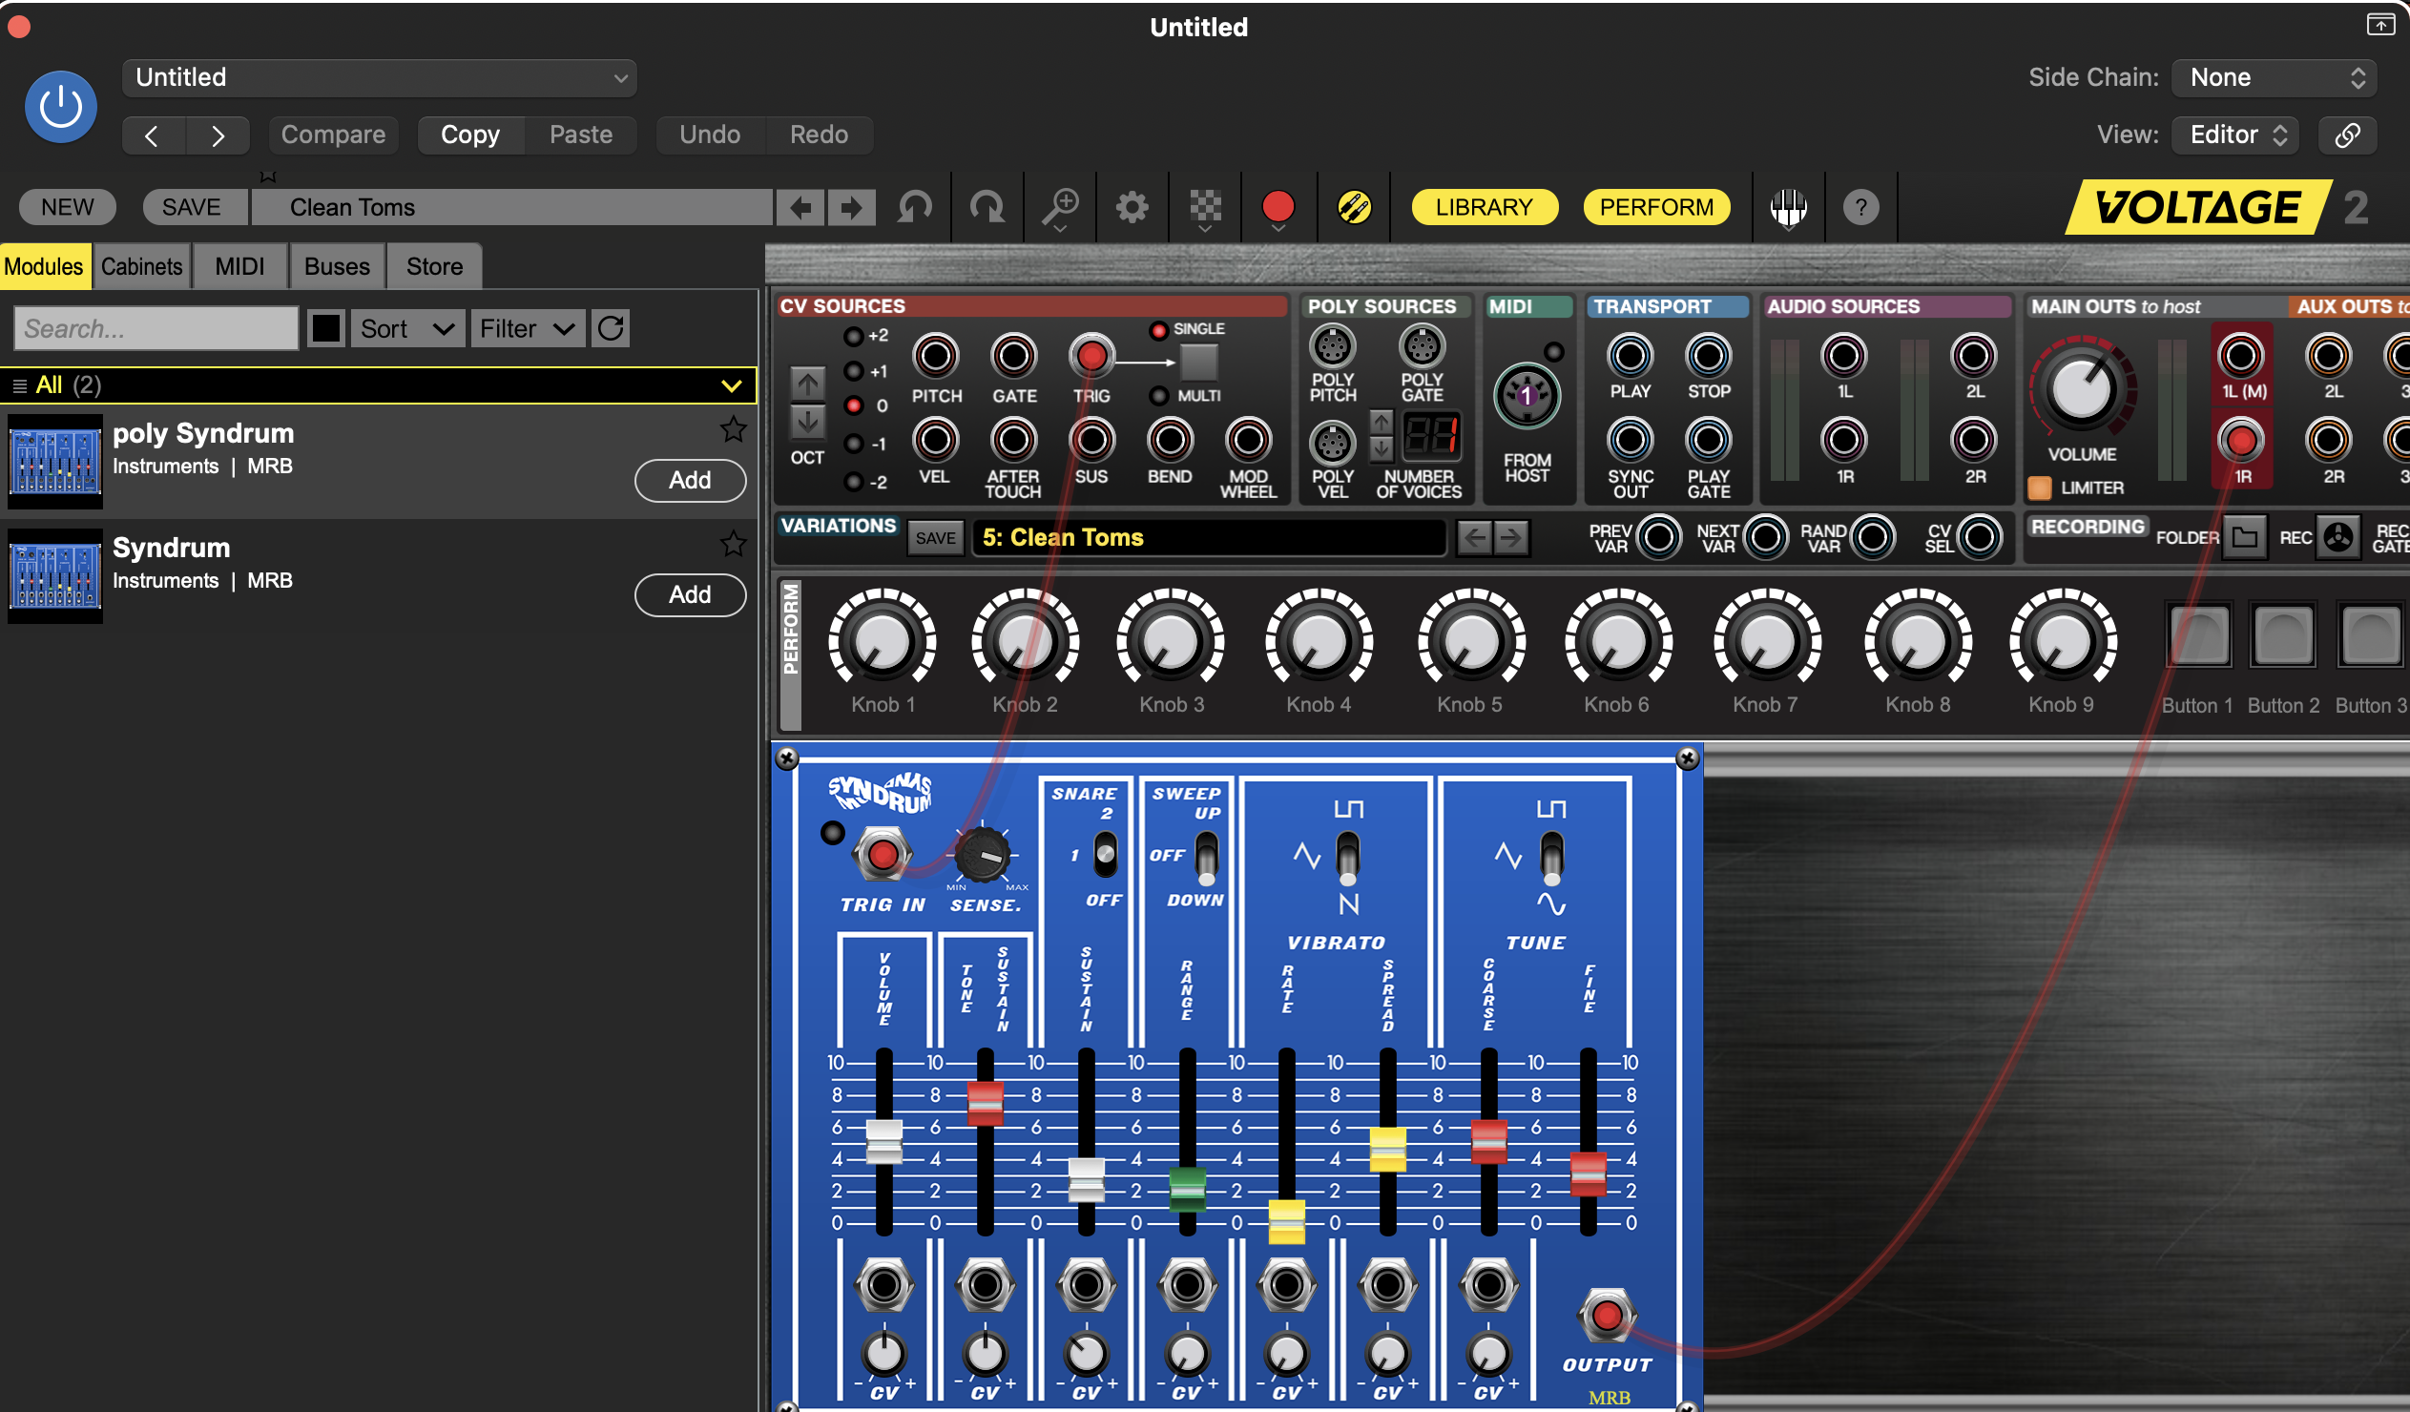Image resolution: width=2410 pixels, height=1412 pixels.
Task: Open the LIBRARY panel
Action: (1484, 207)
